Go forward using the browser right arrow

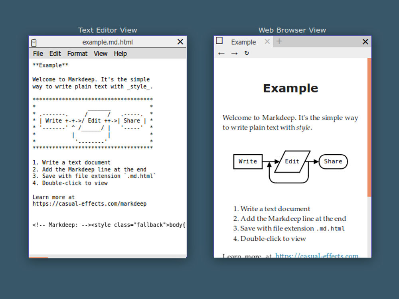[x=234, y=53]
